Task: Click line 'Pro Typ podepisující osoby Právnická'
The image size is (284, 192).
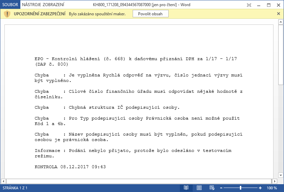Action: tap(137, 118)
